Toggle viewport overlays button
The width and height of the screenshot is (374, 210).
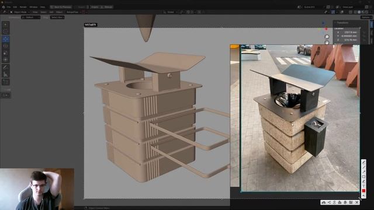pyautogui.click(x=341, y=12)
